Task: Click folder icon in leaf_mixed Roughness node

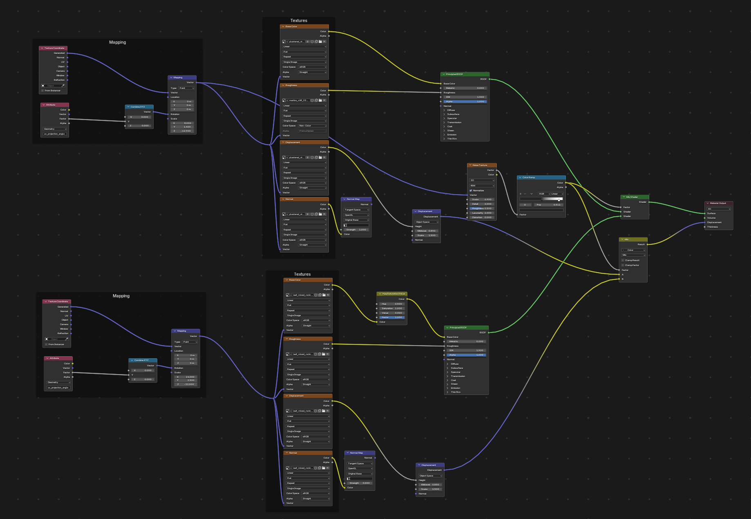Action: click(324, 354)
